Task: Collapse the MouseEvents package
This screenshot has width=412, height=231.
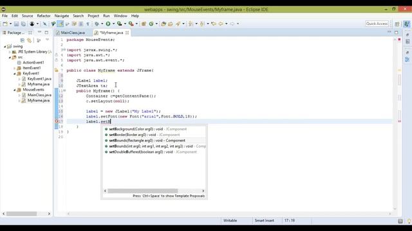Action: (14, 90)
